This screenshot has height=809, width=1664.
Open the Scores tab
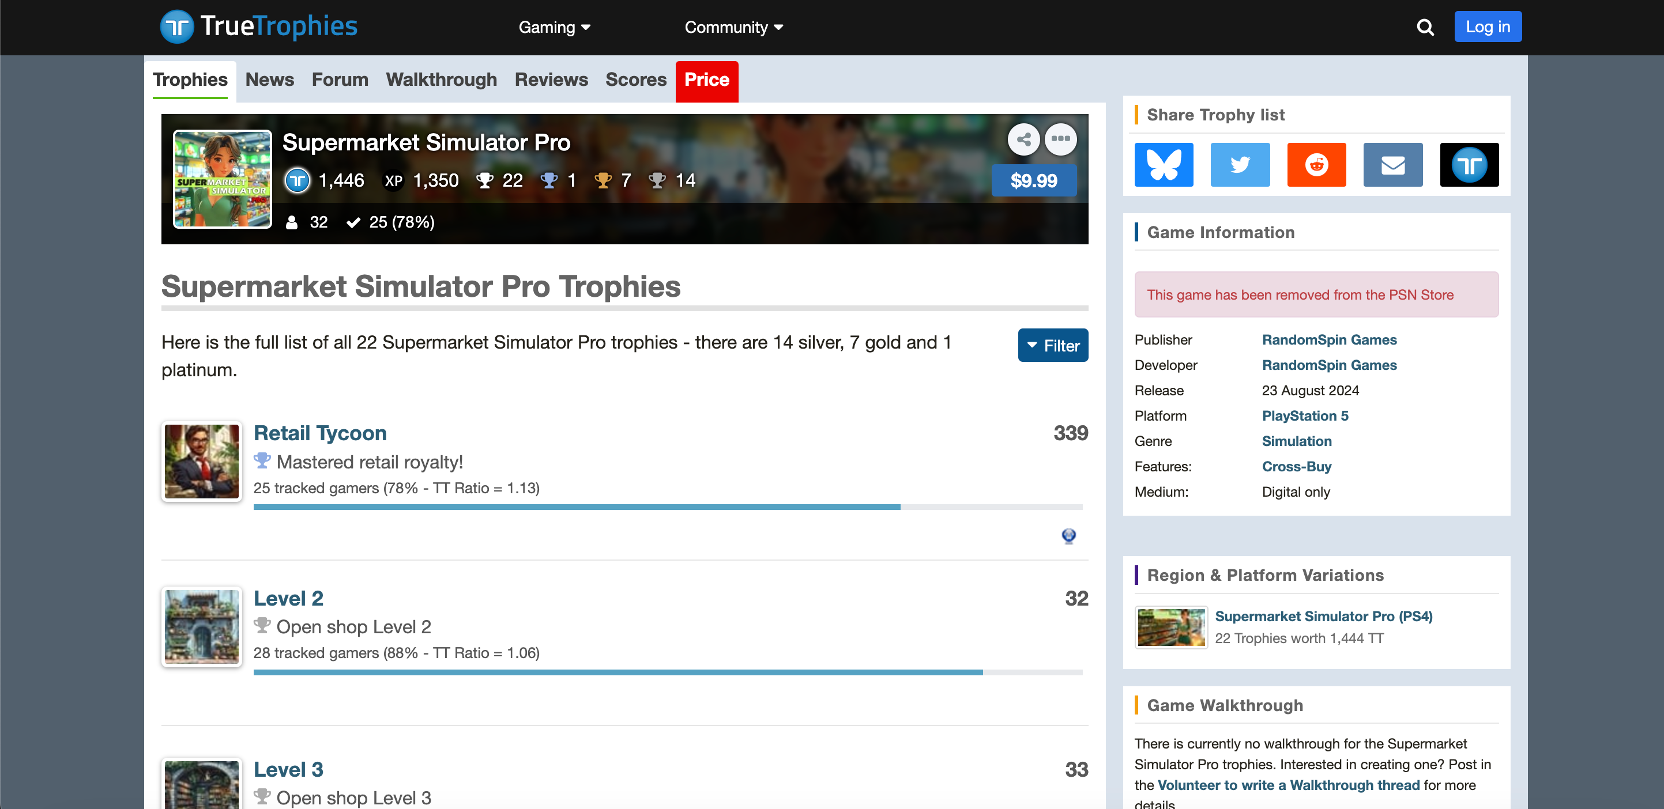click(635, 80)
